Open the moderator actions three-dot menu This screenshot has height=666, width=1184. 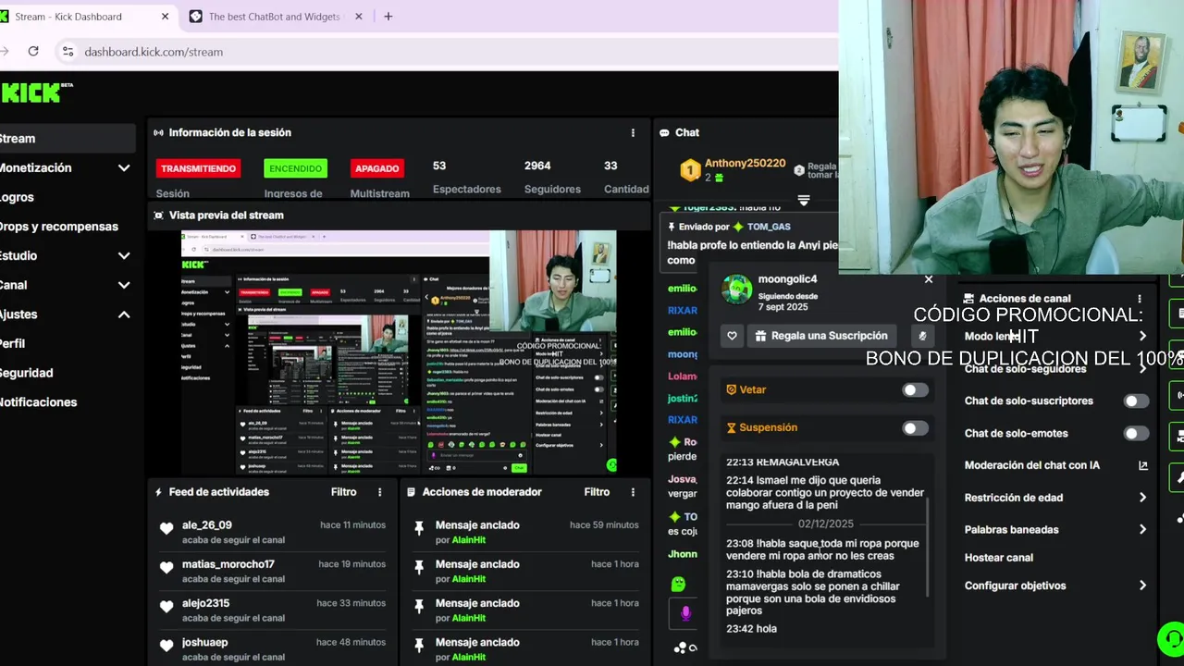coord(633,492)
